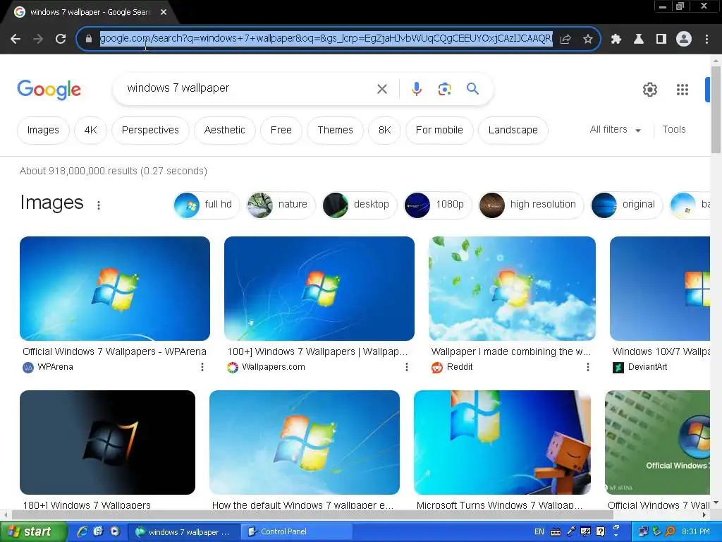Open the Wallpapers.com 100+ wallpapers thumbnail
Image resolution: width=722 pixels, height=542 pixels.
(319, 289)
